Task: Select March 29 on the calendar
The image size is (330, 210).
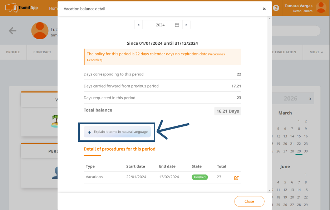Action: click(x=299, y=151)
